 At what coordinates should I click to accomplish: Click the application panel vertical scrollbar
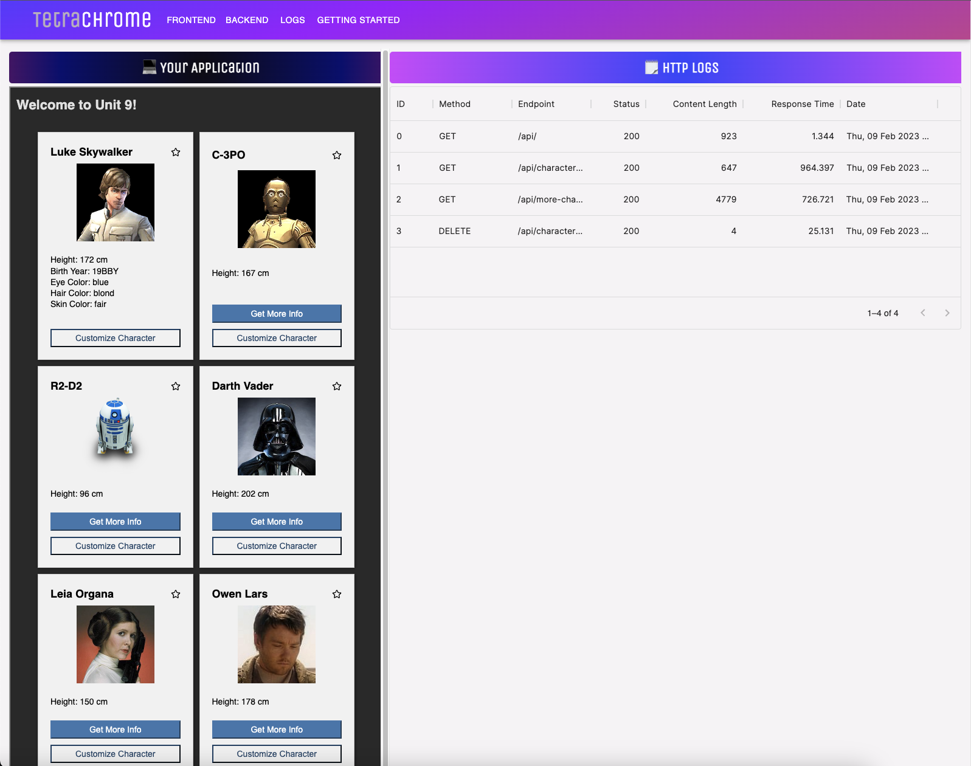[x=384, y=409]
